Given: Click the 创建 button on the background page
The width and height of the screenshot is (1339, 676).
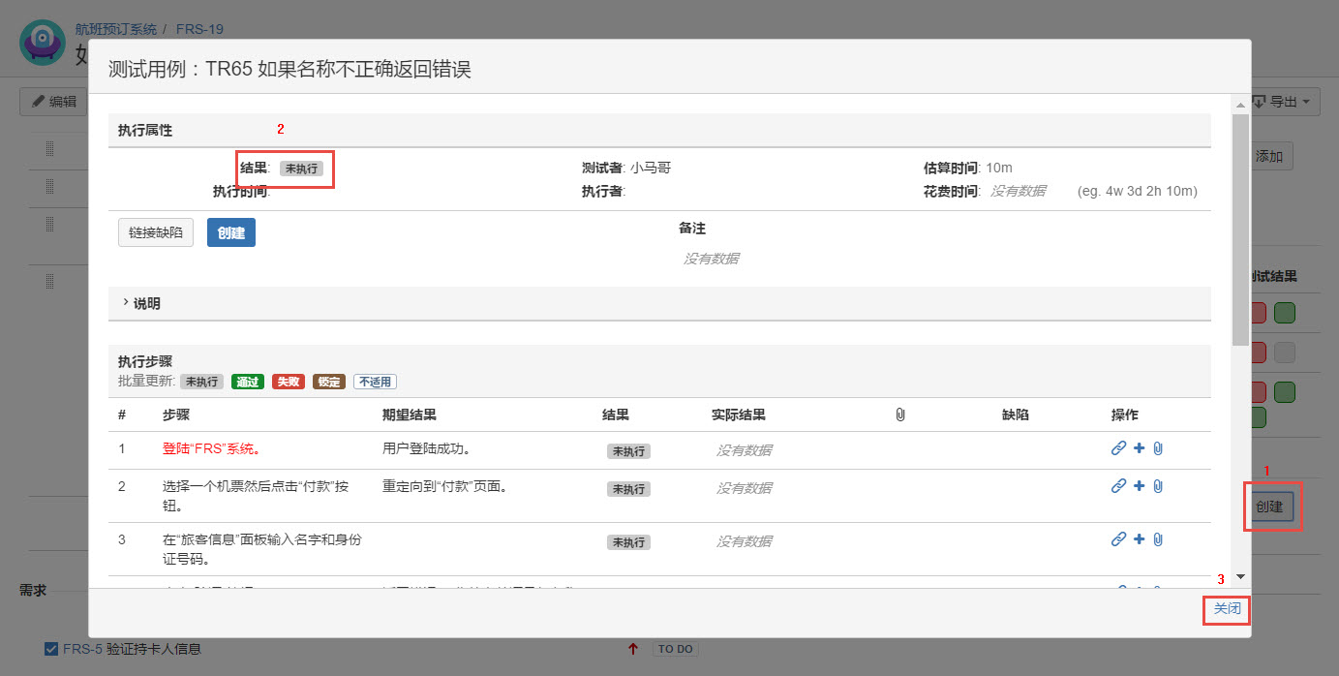Looking at the screenshot, I should tap(1269, 507).
